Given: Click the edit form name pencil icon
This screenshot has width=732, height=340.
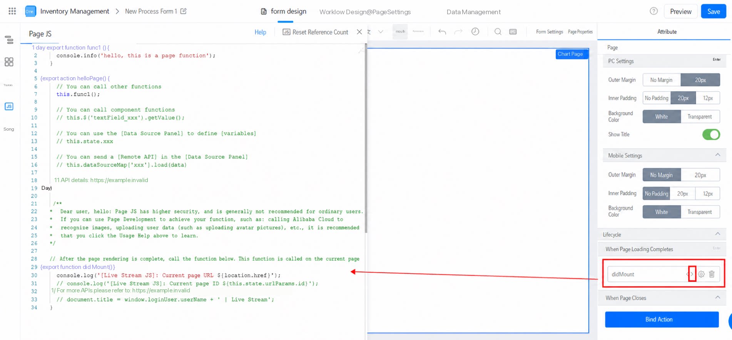Looking at the screenshot, I should tap(184, 11).
